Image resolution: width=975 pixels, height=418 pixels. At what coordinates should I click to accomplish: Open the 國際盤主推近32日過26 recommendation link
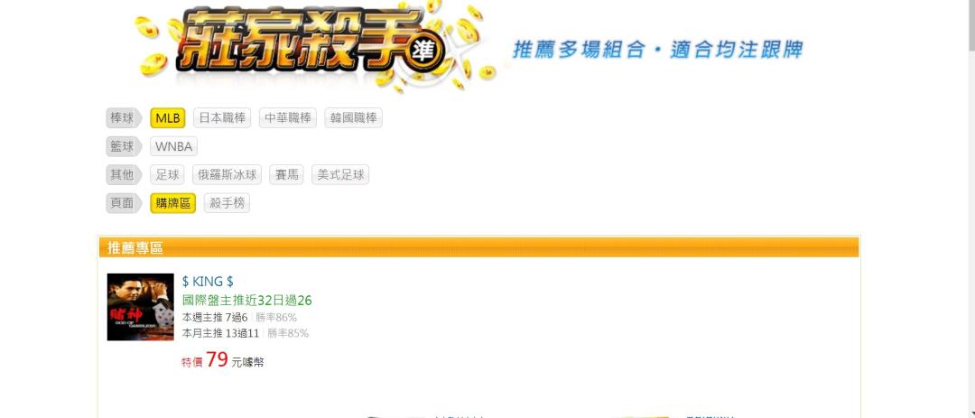(246, 301)
